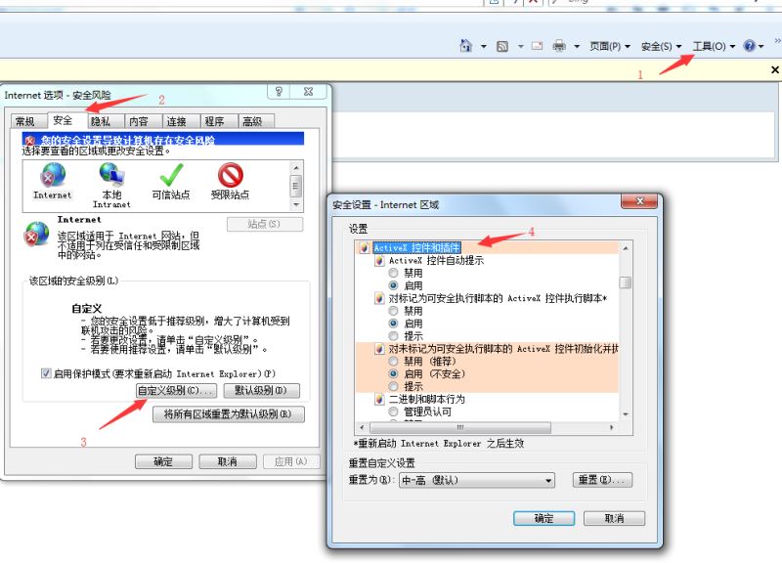Click 将所有区域重置为默认级别(R) button

point(229,413)
